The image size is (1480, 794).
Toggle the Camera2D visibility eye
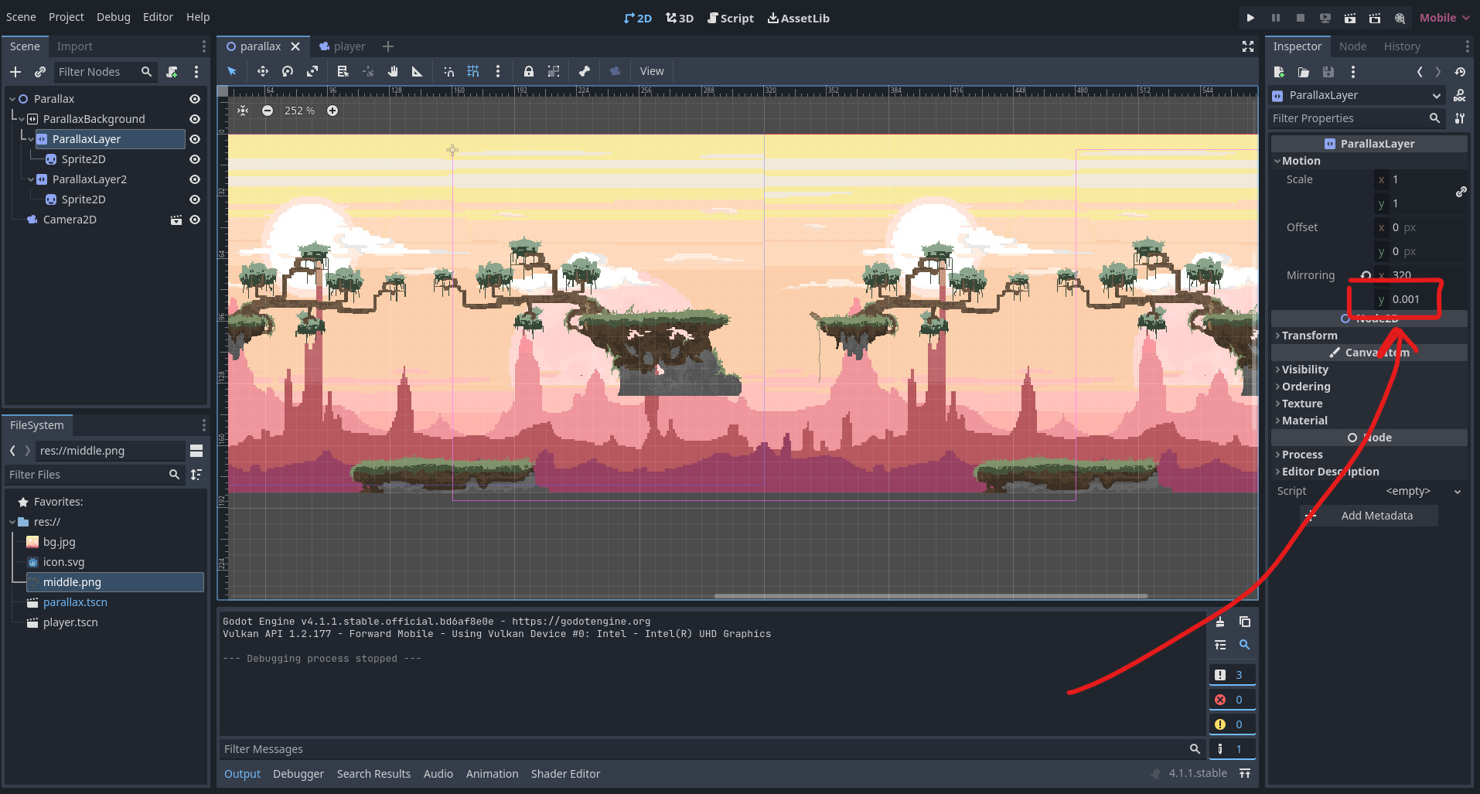pyautogui.click(x=194, y=220)
